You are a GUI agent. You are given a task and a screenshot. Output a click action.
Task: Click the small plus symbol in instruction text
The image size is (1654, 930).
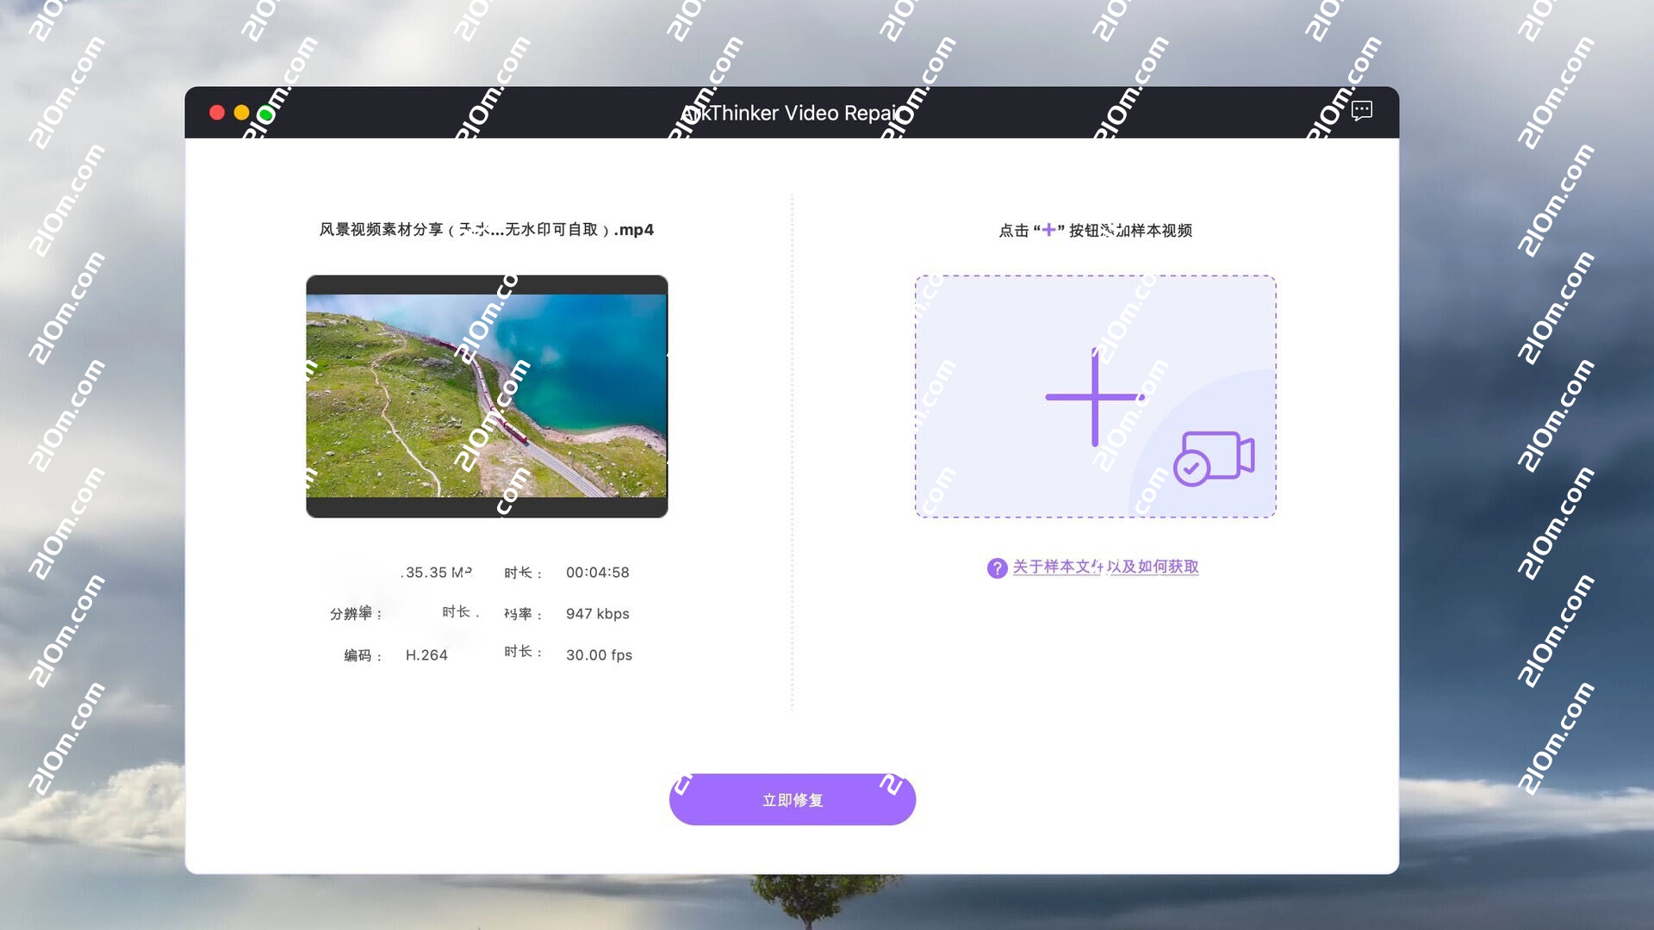coord(1048,230)
